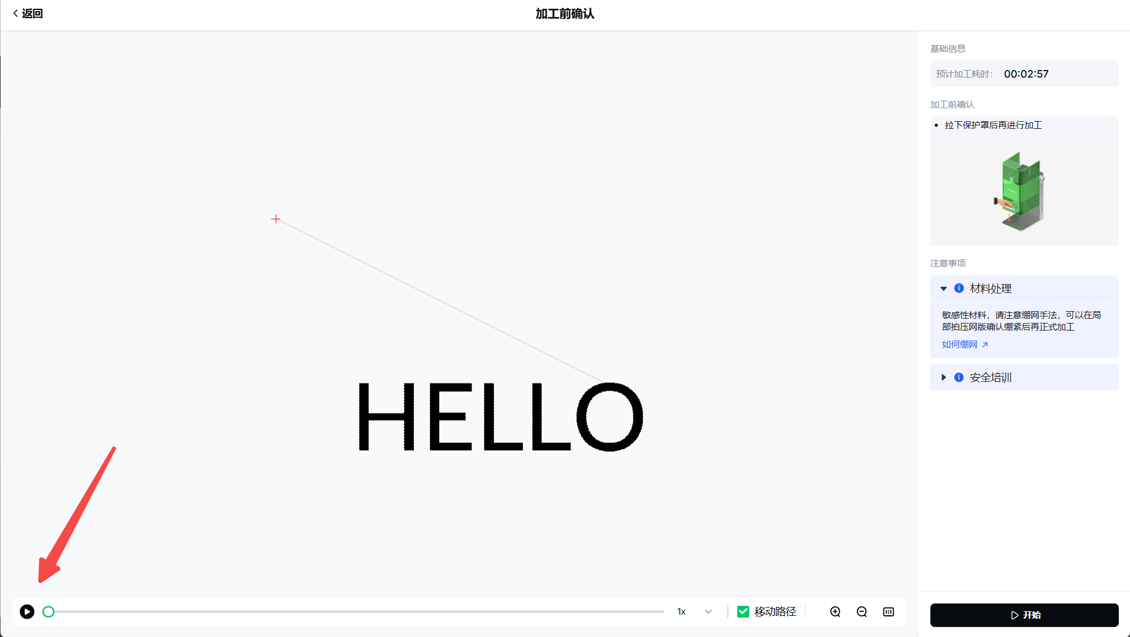This screenshot has width=1130, height=637.
Task: Zoom out of the preview canvas
Action: [861, 612]
